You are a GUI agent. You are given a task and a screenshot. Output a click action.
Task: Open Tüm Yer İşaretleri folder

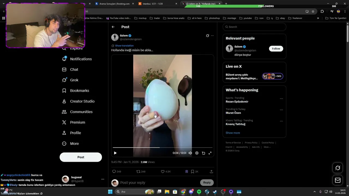pyautogui.click(x=336, y=18)
